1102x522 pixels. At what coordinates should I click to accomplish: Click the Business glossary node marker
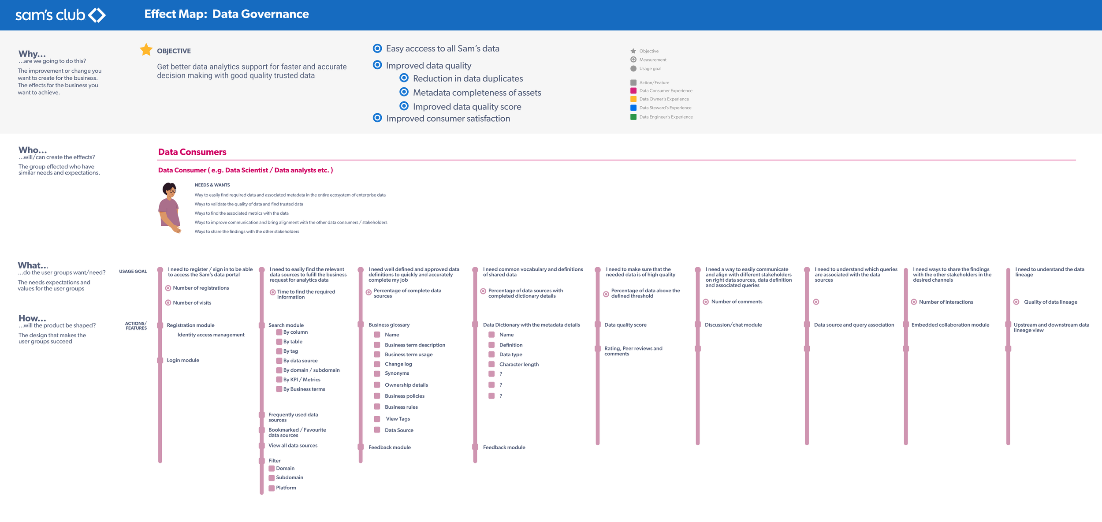361,325
